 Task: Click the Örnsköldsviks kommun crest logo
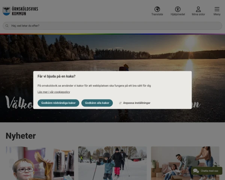6,11
